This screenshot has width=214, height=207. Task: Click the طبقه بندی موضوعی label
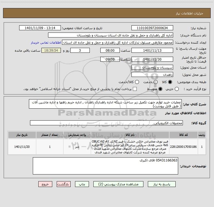point(191,82)
